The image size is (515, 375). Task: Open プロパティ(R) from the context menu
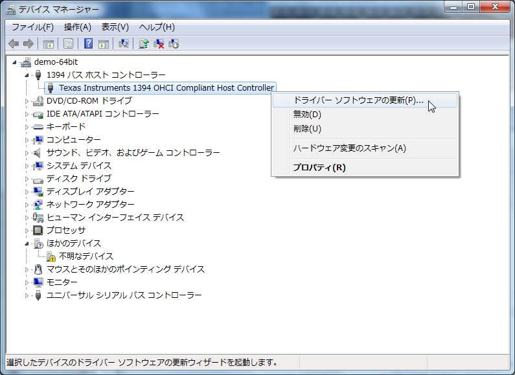click(x=319, y=167)
